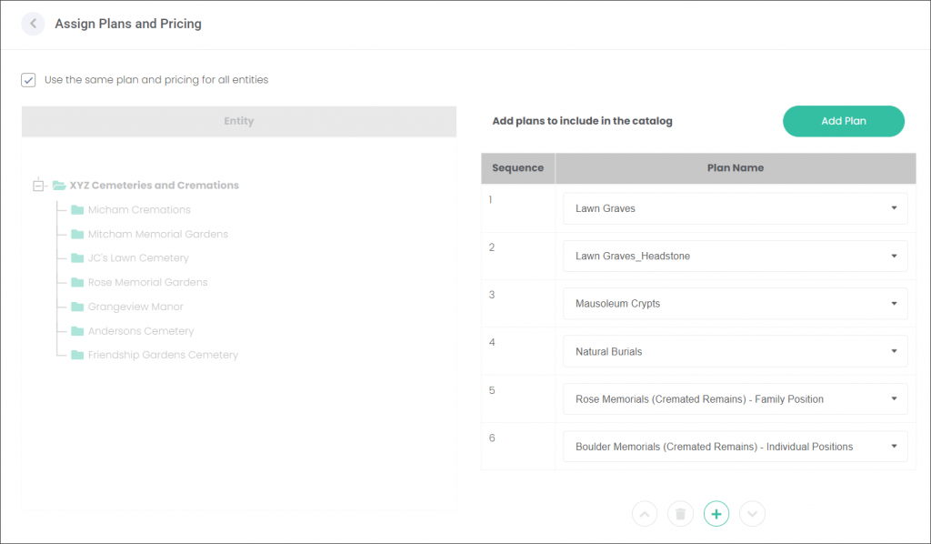This screenshot has width=931, height=544.
Task: Add a new row with green plus icon
Action: point(716,514)
